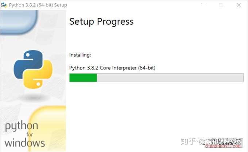Viewport: 248px width, 152px height.
Task: Click the Python two-snakes logo
Action: [x=33, y=69]
